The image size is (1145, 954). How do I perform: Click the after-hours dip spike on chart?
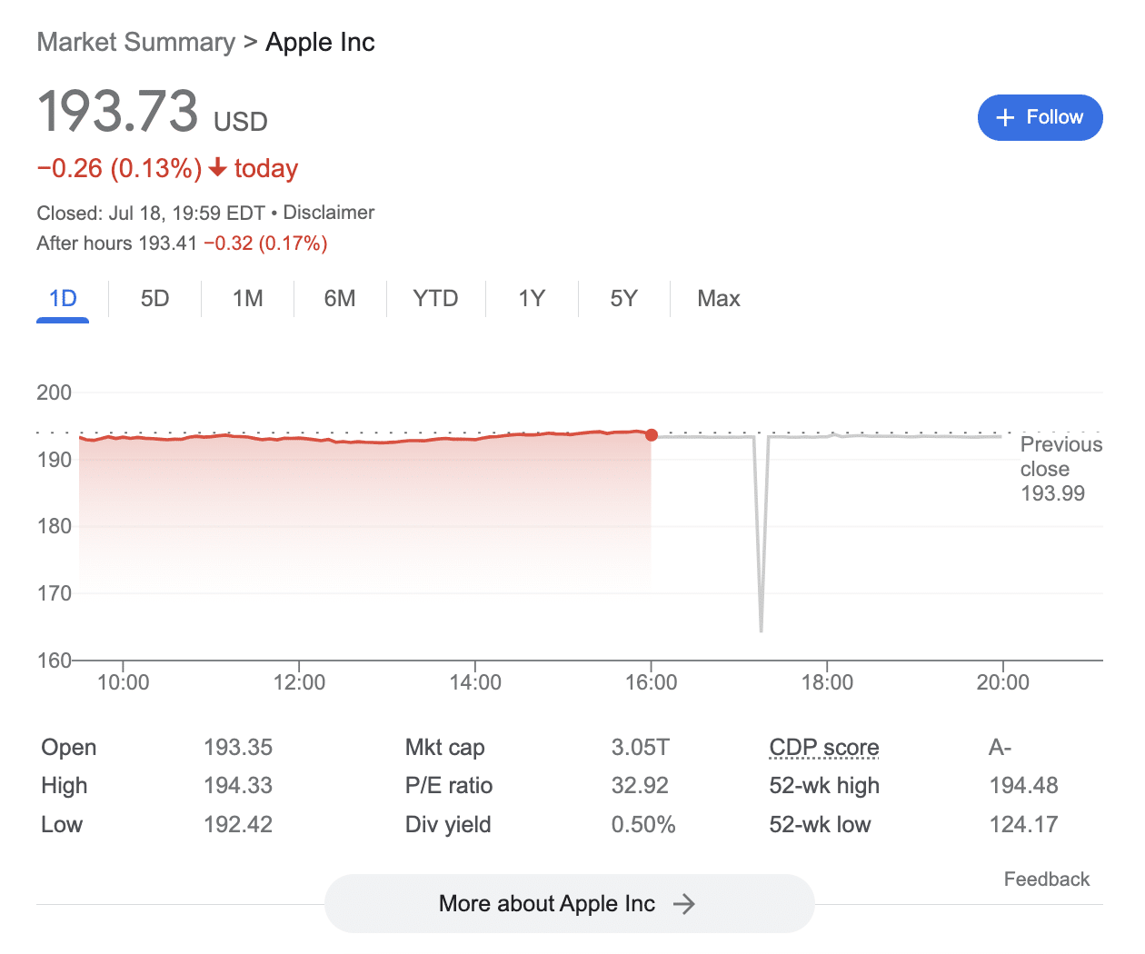761,534
